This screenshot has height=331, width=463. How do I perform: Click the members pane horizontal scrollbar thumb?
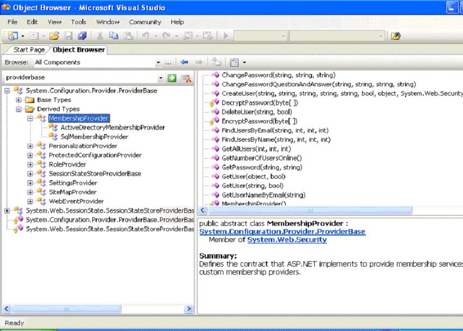(x=310, y=211)
